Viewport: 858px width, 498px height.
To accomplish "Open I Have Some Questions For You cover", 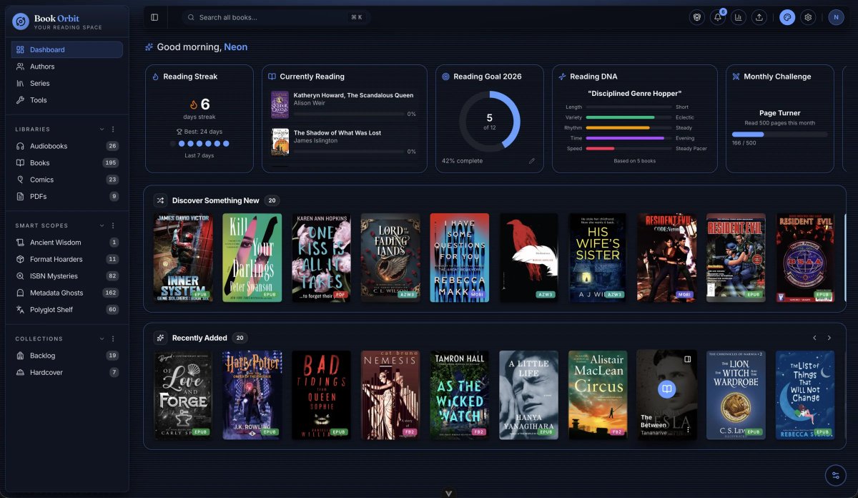I will (460, 258).
